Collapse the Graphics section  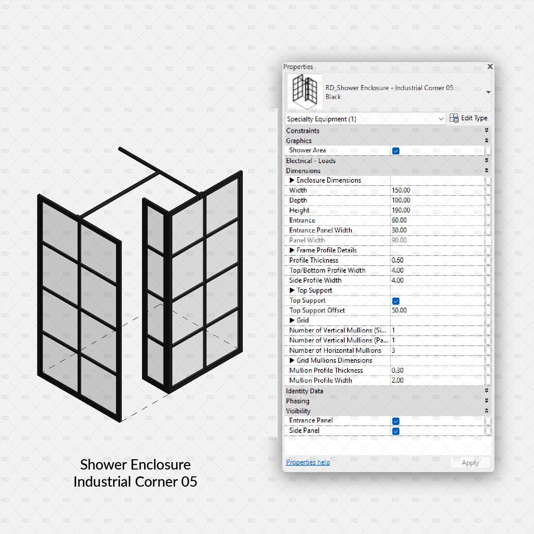(487, 141)
